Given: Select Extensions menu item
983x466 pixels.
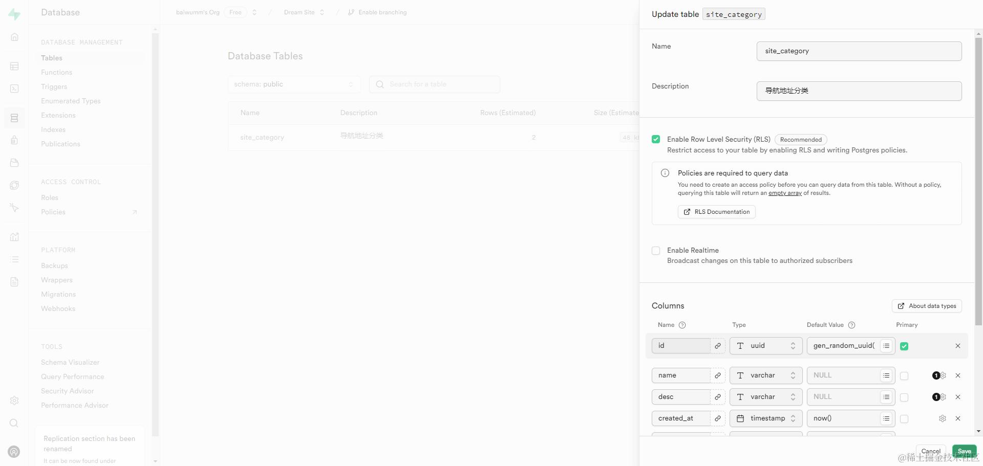Looking at the screenshot, I should pyautogui.click(x=58, y=116).
